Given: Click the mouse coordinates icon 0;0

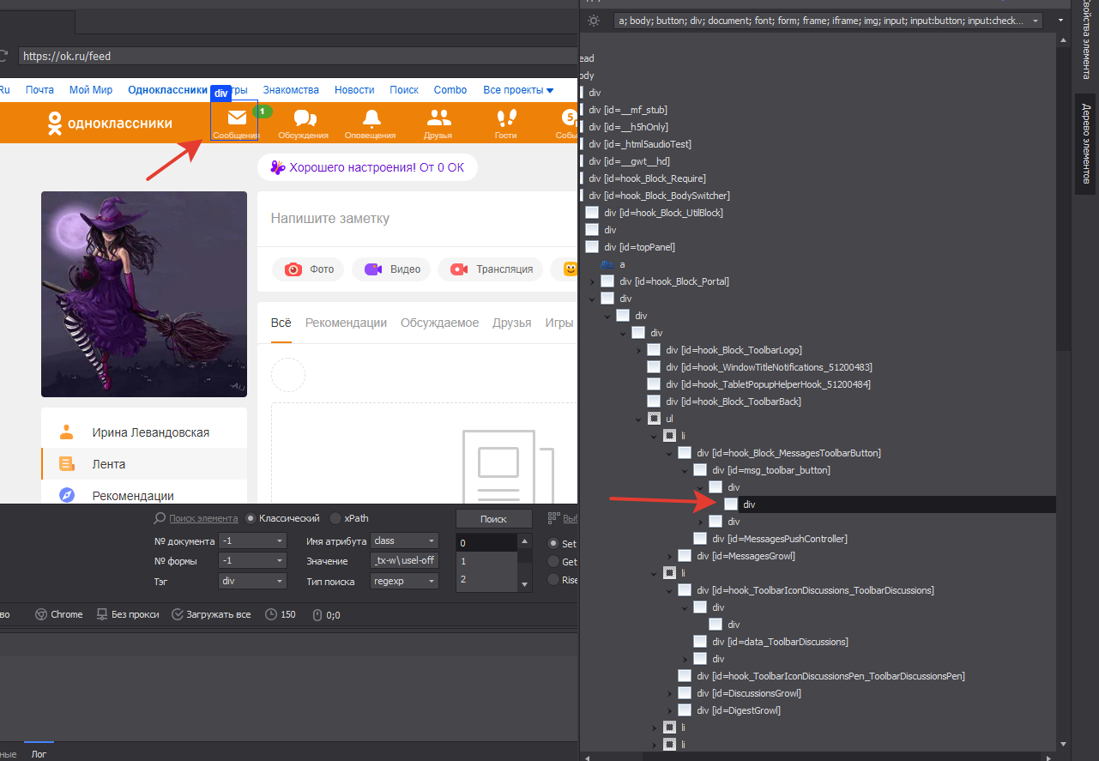Looking at the screenshot, I should tap(317, 614).
